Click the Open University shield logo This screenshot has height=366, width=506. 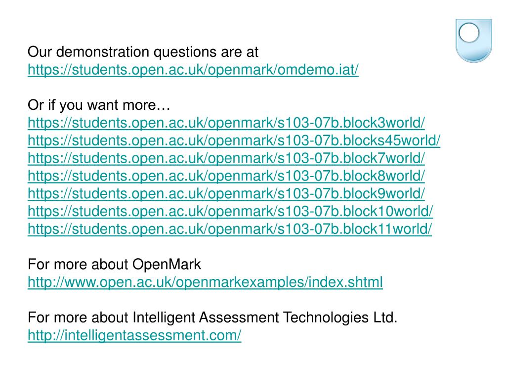473,41
